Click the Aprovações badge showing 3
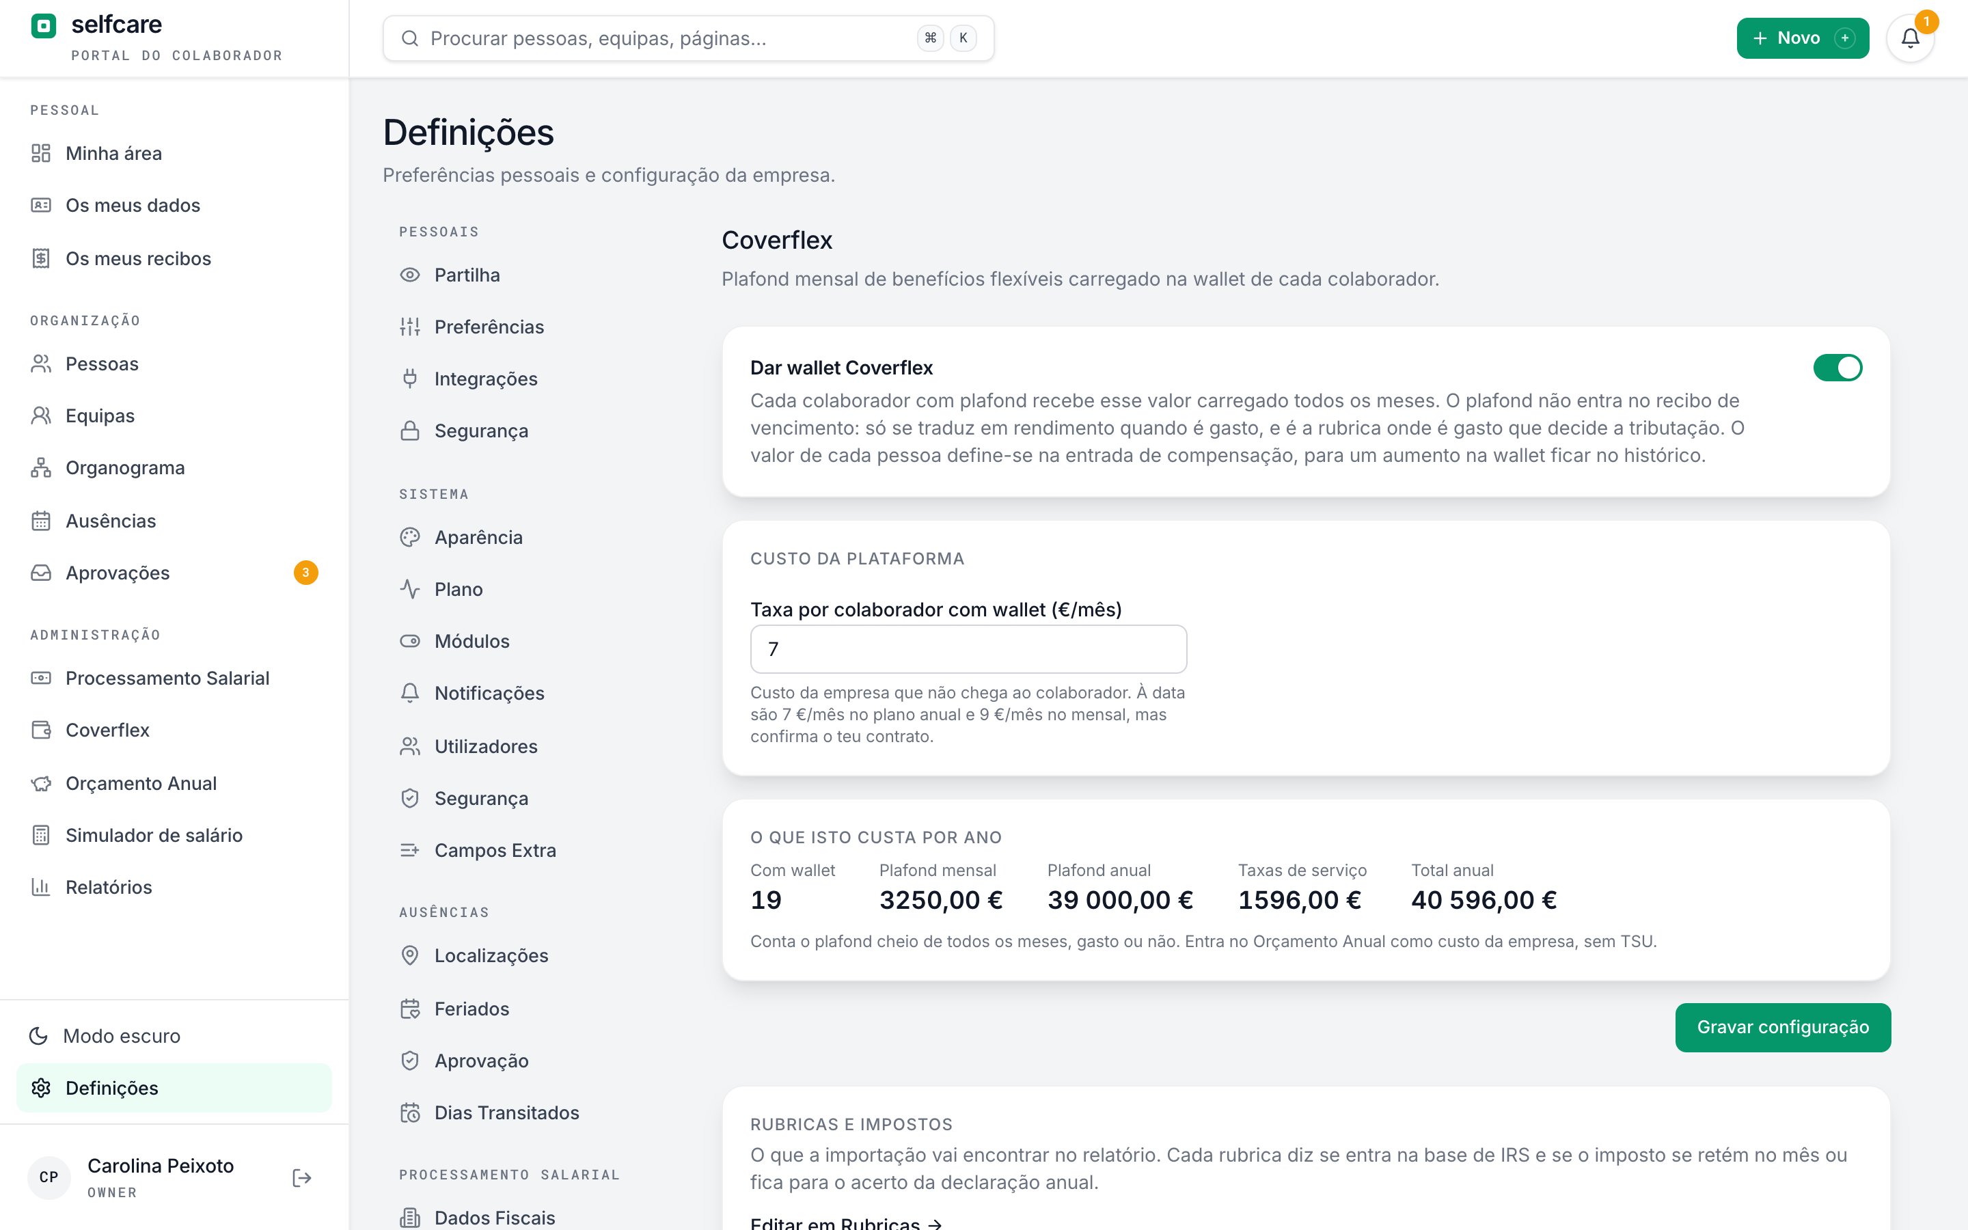Screen dimensions: 1968x1230 point(305,573)
